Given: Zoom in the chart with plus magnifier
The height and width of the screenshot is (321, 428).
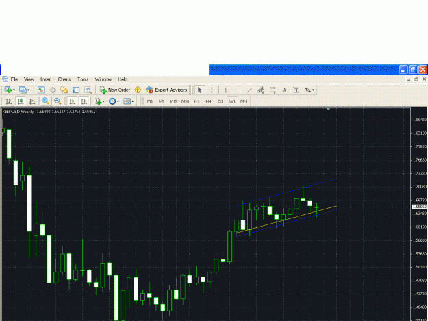Looking at the screenshot, I should point(45,101).
